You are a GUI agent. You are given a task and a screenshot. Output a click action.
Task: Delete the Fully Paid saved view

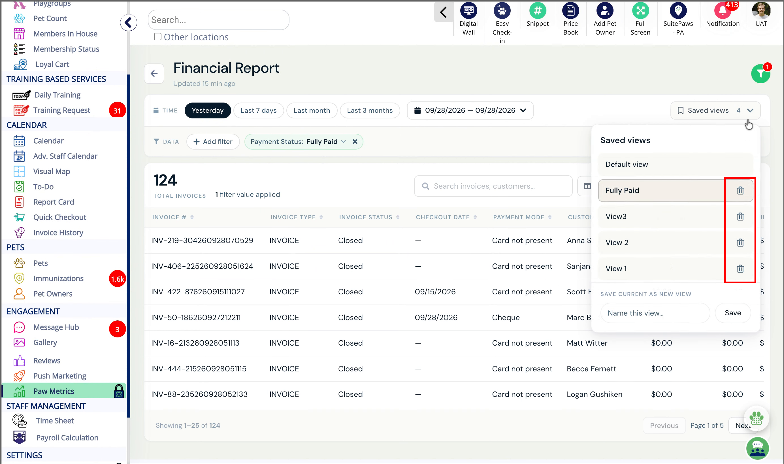point(740,190)
